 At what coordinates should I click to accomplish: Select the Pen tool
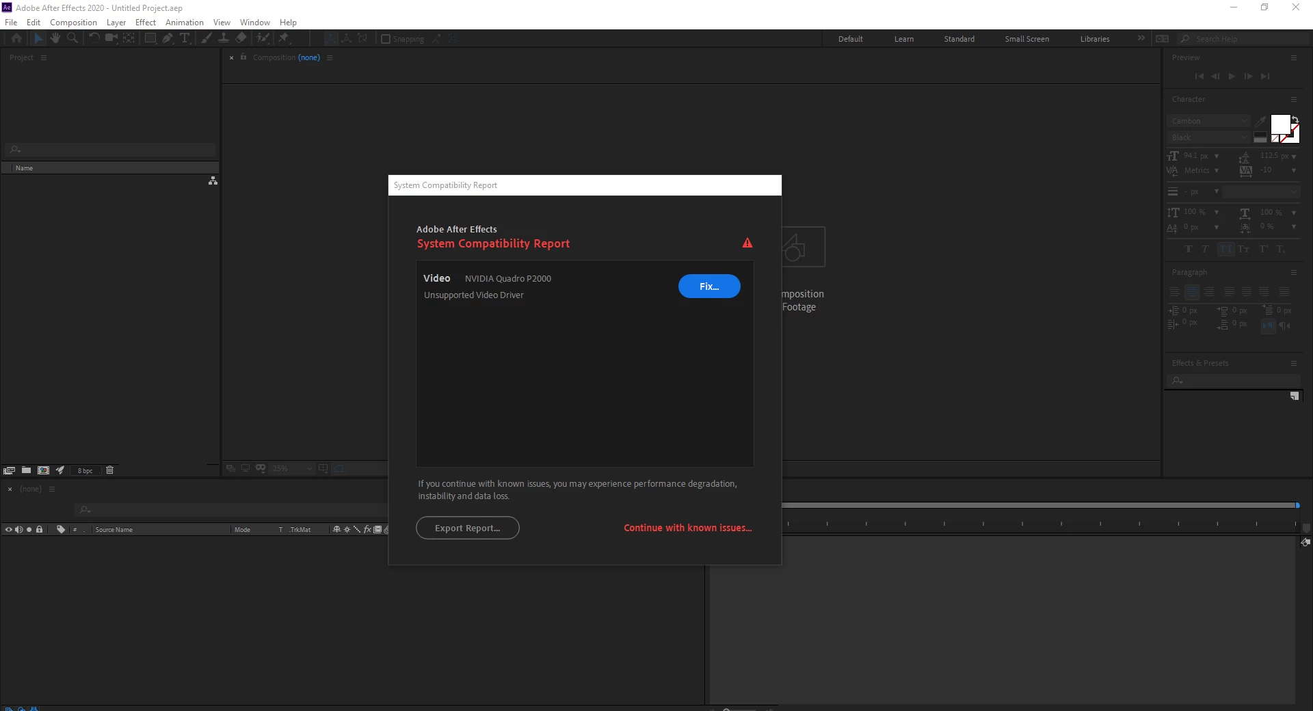(x=168, y=38)
